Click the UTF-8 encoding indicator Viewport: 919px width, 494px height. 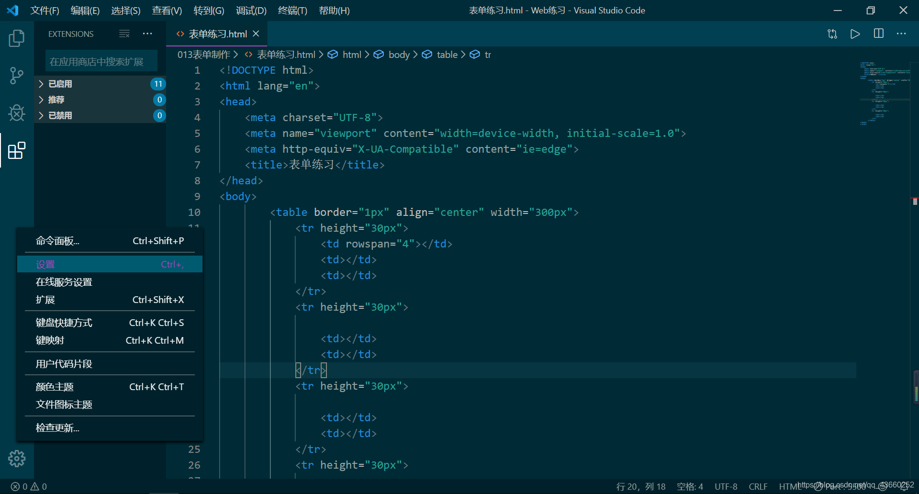pyautogui.click(x=726, y=486)
